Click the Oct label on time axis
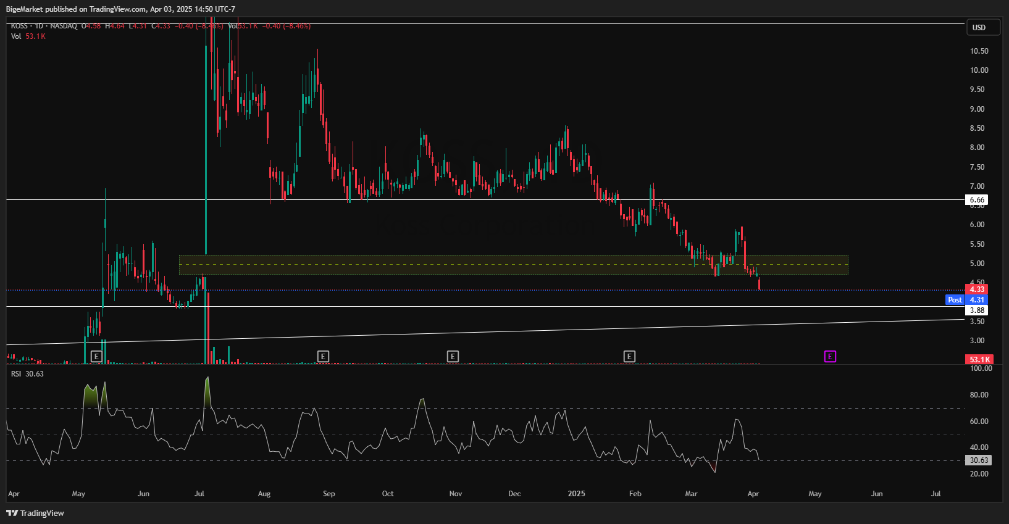1009x524 pixels. [x=388, y=494]
